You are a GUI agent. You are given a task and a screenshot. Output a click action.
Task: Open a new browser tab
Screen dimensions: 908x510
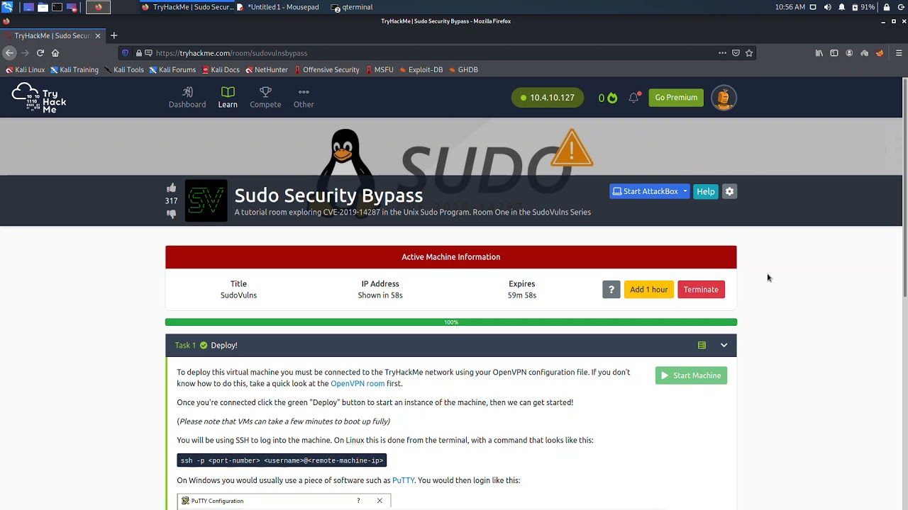[113, 35]
